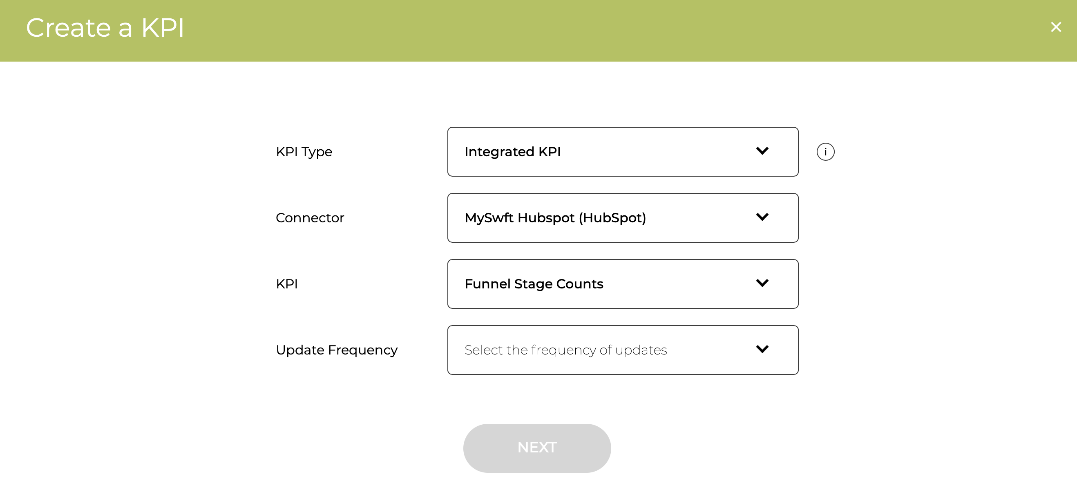Click the NEXT button

[x=537, y=448]
